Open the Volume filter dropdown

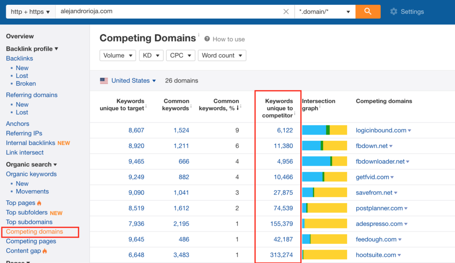pyautogui.click(x=117, y=56)
